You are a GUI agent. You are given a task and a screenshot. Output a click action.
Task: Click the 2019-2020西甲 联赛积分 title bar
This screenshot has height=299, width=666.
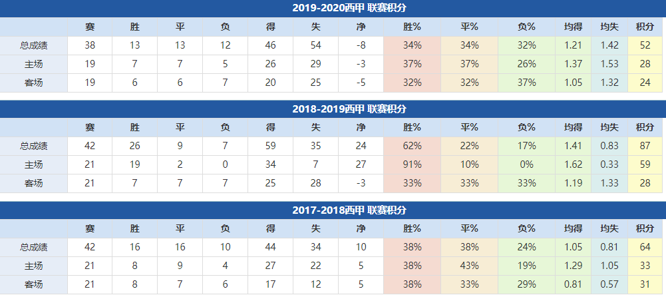pos(349,8)
